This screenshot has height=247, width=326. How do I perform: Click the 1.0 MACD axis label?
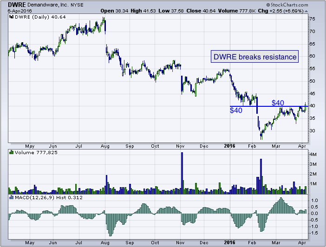click(x=315, y=201)
